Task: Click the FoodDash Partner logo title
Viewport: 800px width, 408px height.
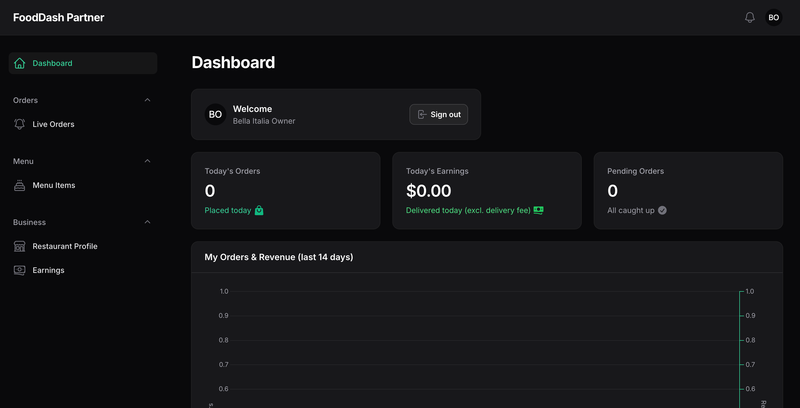Action: [x=59, y=17]
